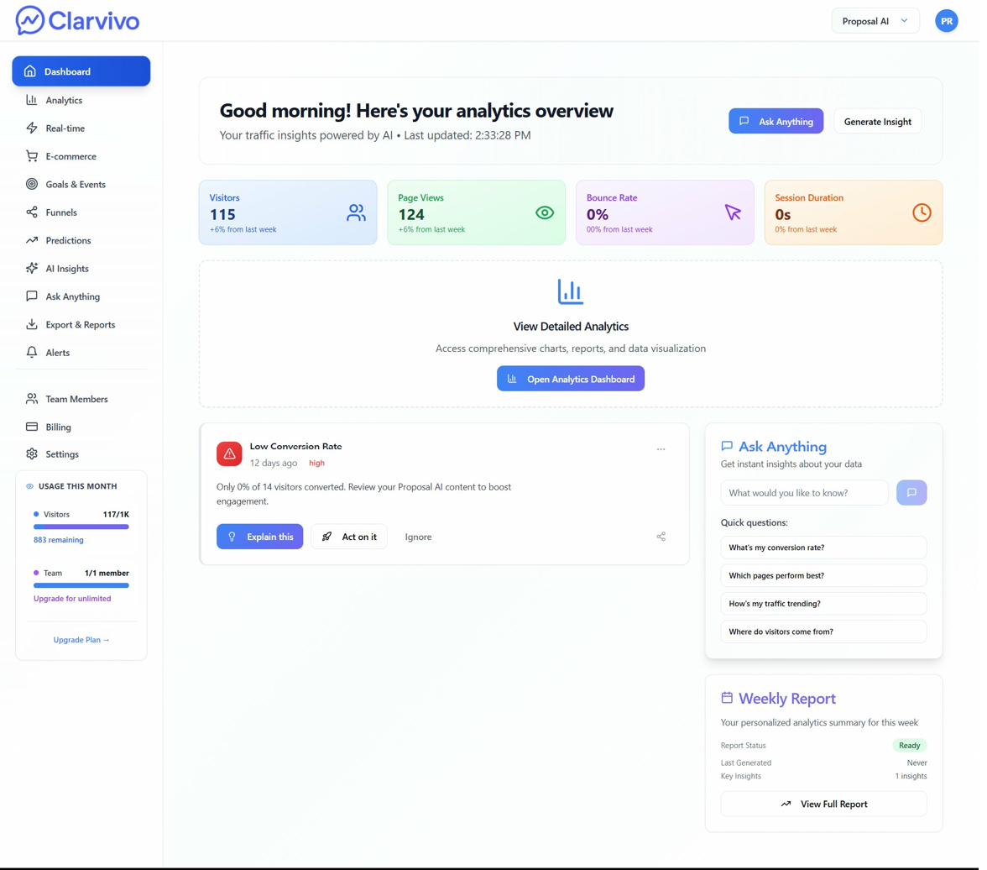The height and width of the screenshot is (870, 987).
Task: Click the clock icon on the Session Duration card
Action: 922,212
